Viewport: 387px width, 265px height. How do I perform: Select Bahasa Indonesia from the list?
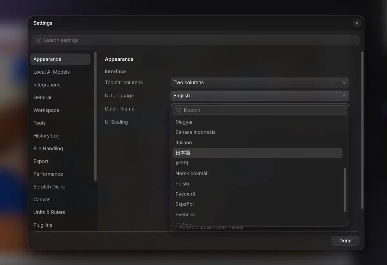click(x=257, y=132)
